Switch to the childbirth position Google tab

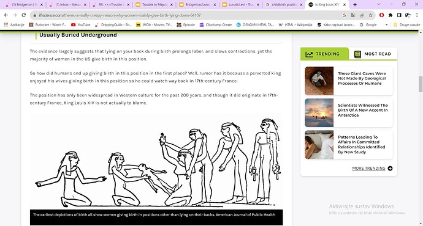(x=284, y=4)
